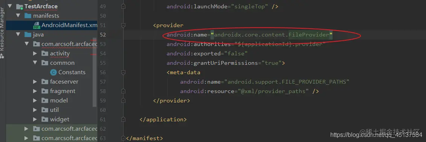Click line number 52 in gutter
The height and width of the screenshot is (142, 426).
pyautogui.click(x=103, y=35)
